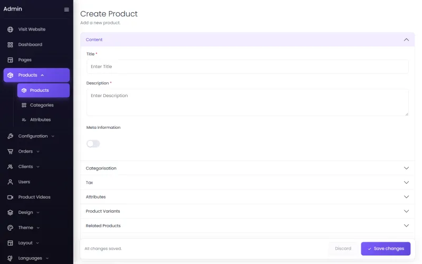Click the camera icon for Product Videos
Viewport: 422px width, 264px height.
(x=10, y=197)
